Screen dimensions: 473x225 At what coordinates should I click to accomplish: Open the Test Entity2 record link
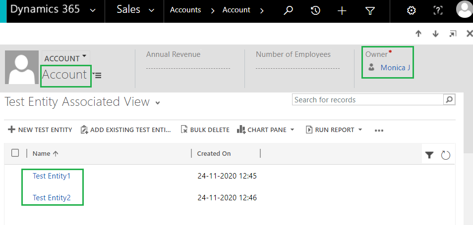tap(51, 198)
